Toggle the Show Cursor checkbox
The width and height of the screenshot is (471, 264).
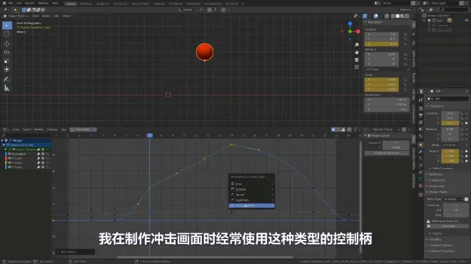click(369, 135)
